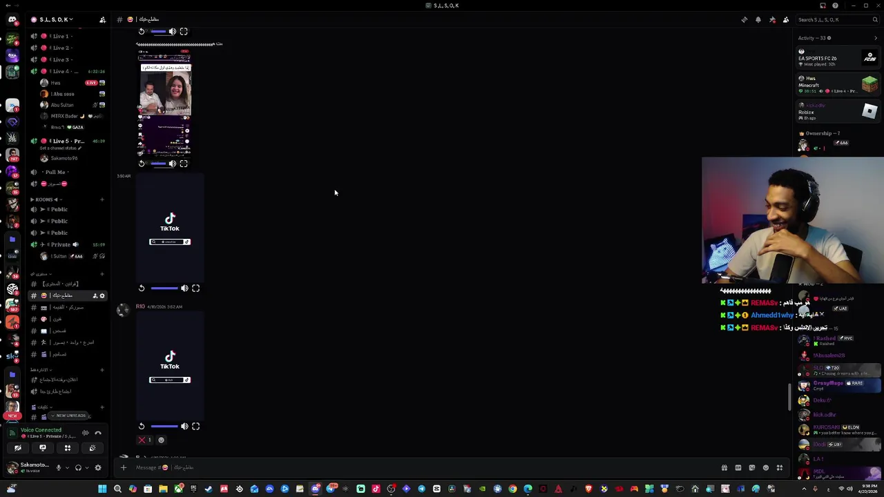Adjust volume slider on the topmost video player
This screenshot has height=497, width=884.
tap(158, 31)
